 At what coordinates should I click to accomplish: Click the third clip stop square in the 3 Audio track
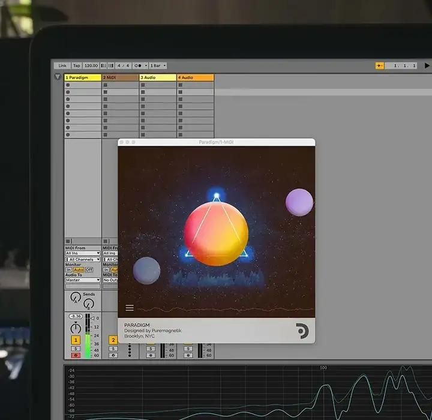[x=143, y=99]
